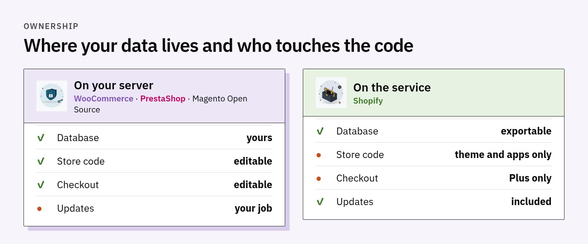Viewport: 588px width, 244px height.
Task: Click Checkout label in the server card
Action: 78,185
